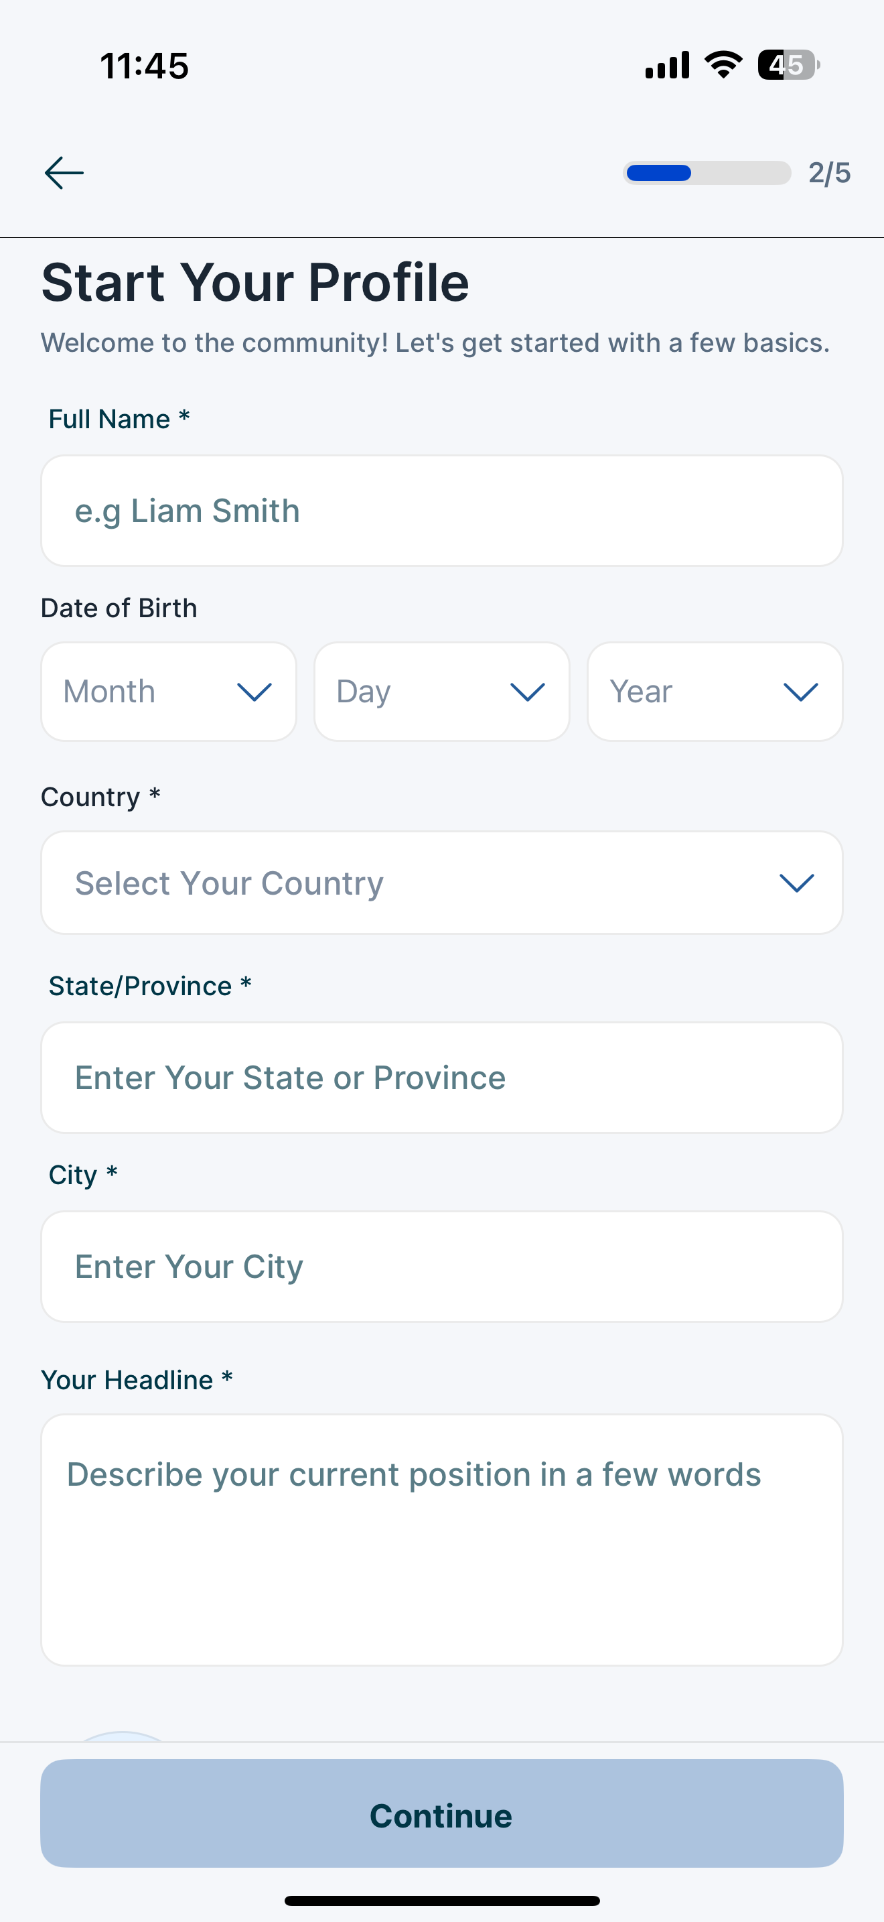Image resolution: width=884 pixels, height=1922 pixels.
Task: Click the Enter Your City field
Action: pos(441,1266)
